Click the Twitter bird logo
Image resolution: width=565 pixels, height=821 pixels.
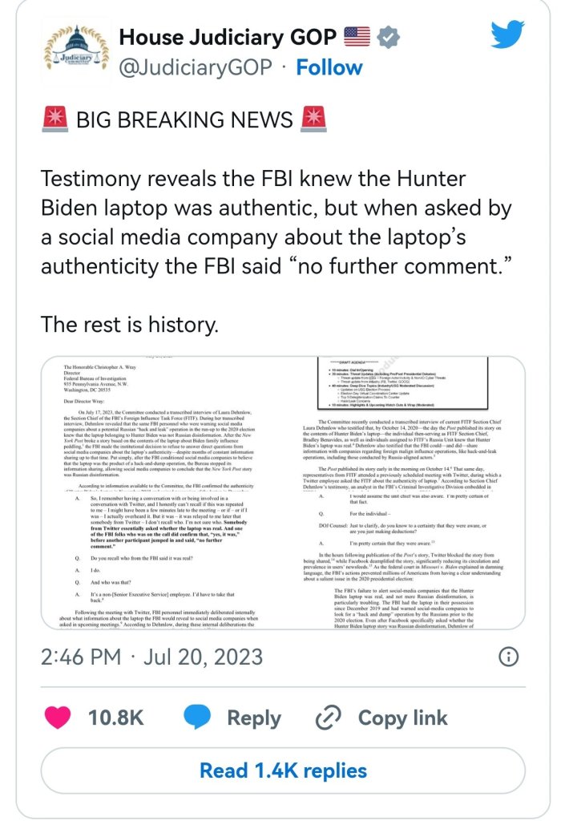pos(506,36)
